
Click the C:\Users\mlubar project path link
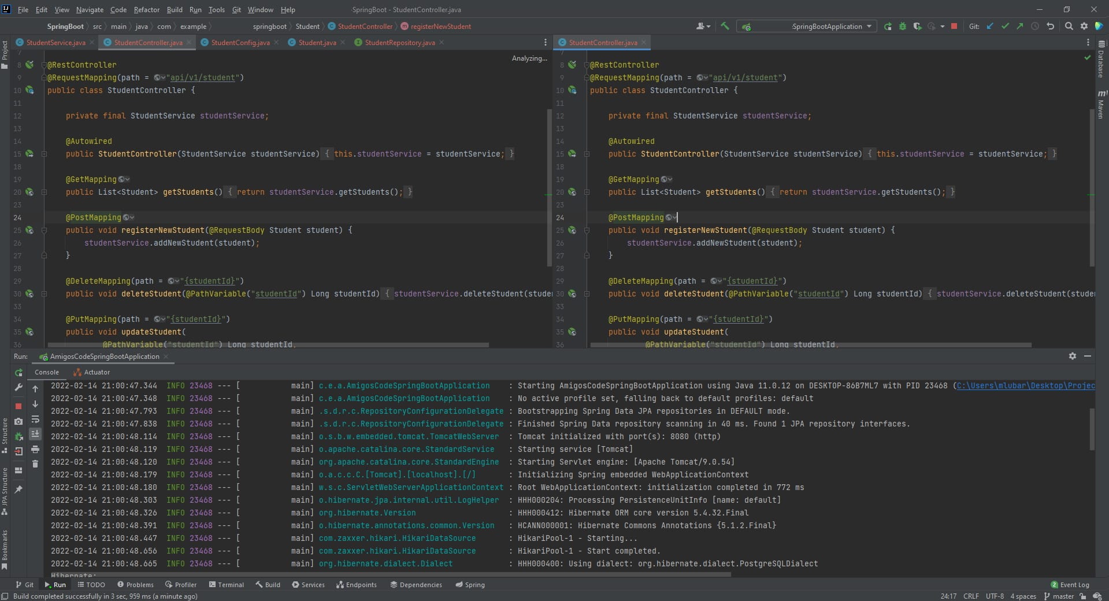pyautogui.click(x=1025, y=385)
